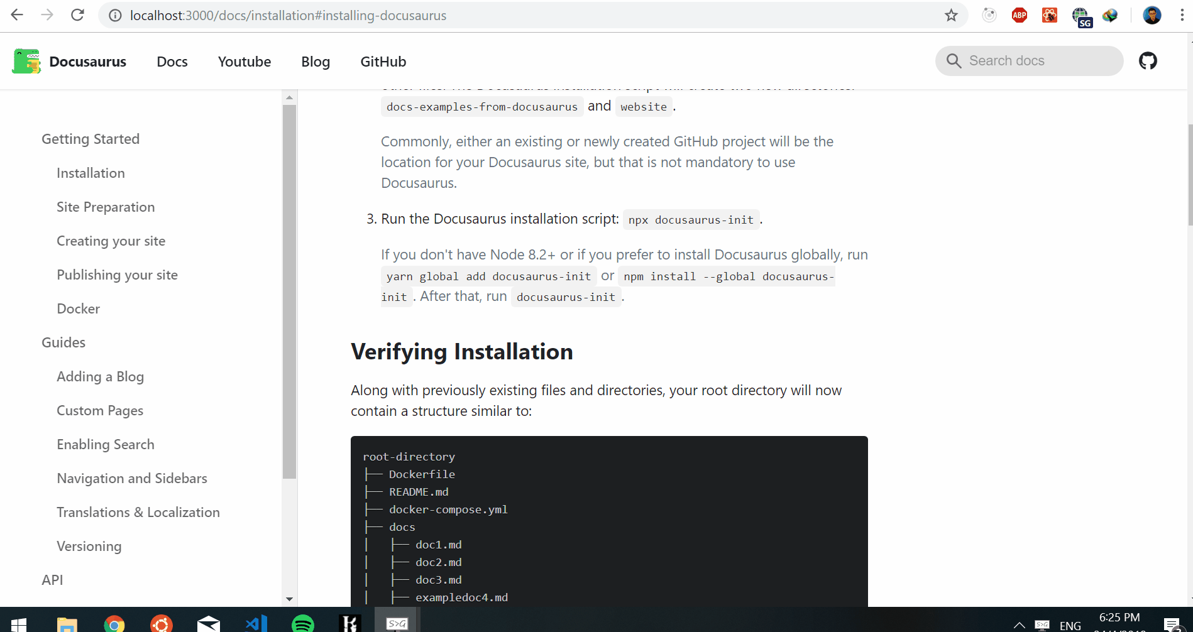This screenshot has height=632, width=1193.
Task: Open Chrome from the taskbar
Action: tap(114, 624)
